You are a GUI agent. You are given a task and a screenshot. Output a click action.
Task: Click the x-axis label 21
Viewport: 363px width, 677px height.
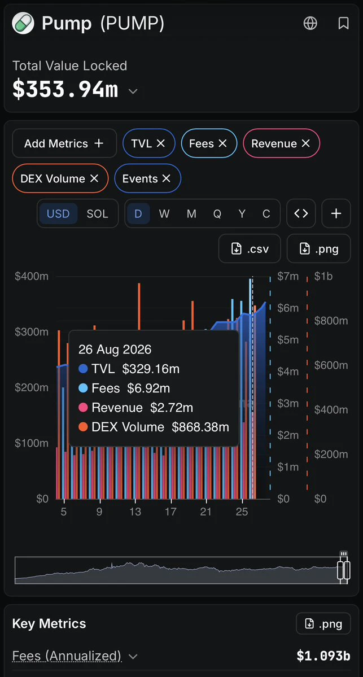point(206,512)
